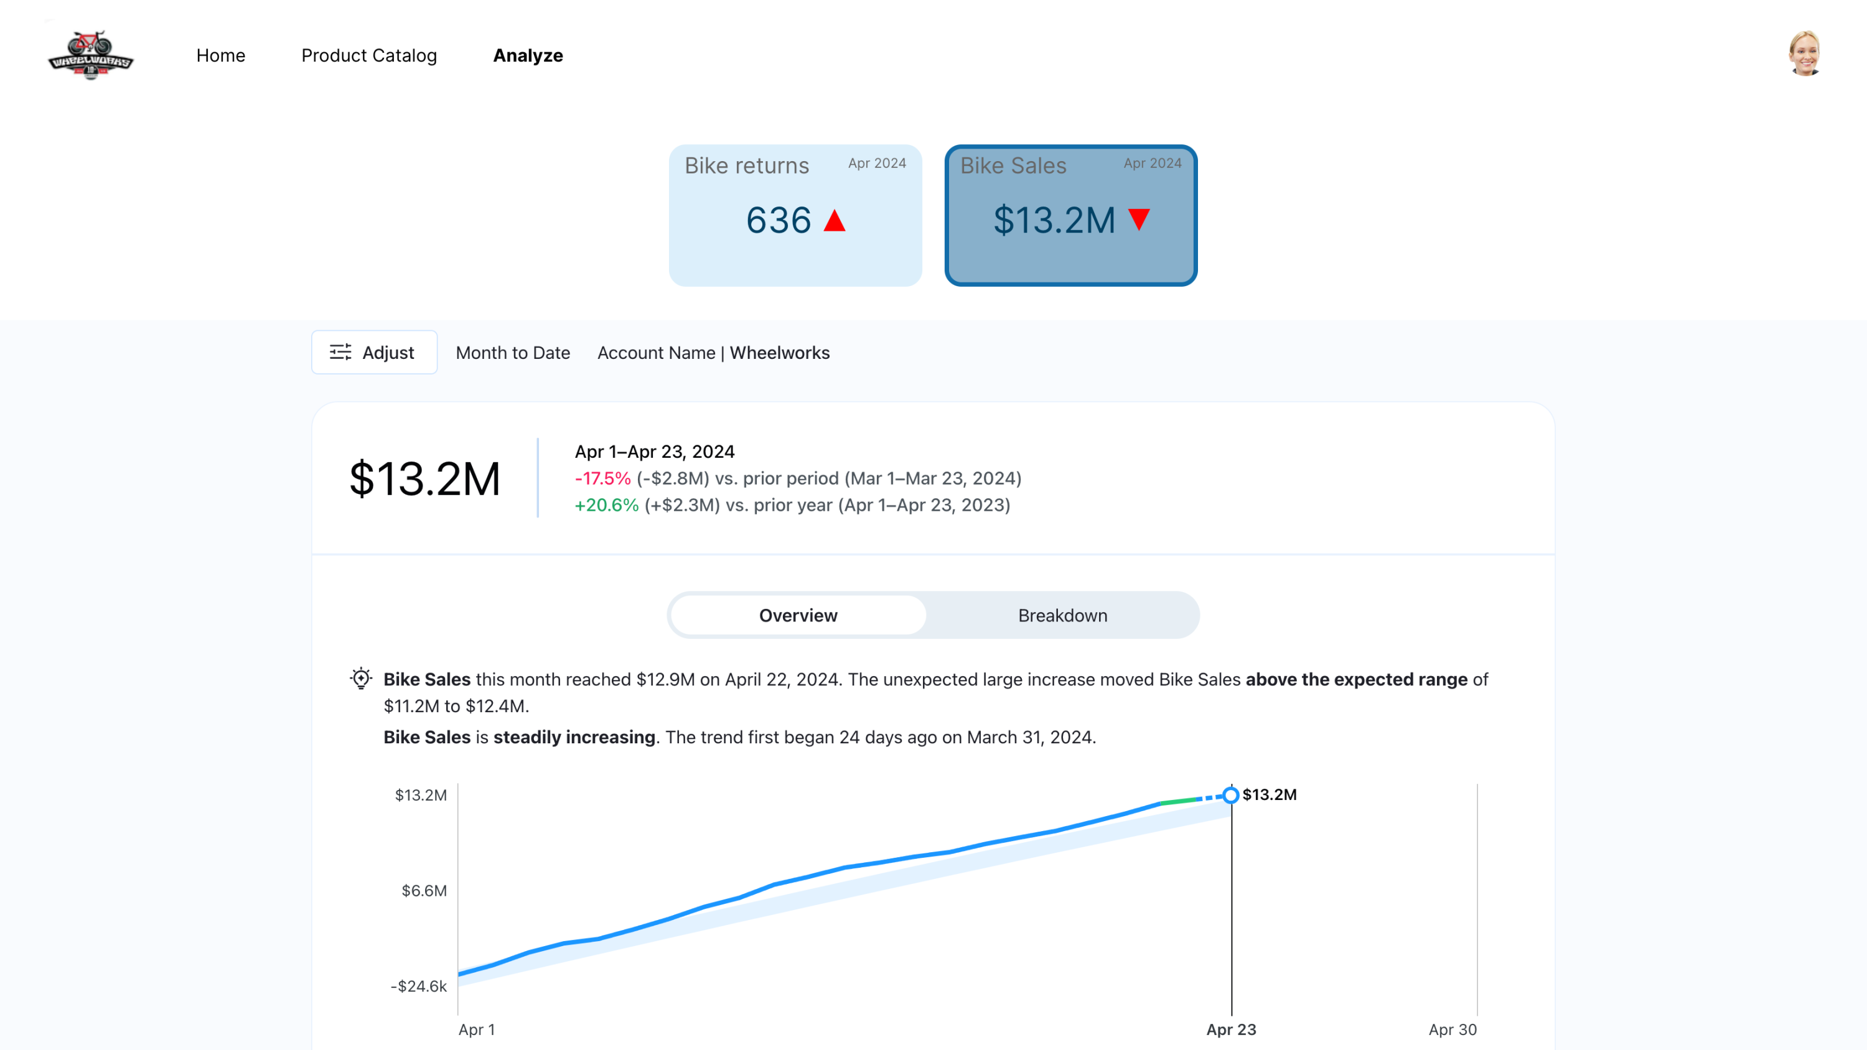Click the red down triangle on Bike Sales

pos(1139,219)
